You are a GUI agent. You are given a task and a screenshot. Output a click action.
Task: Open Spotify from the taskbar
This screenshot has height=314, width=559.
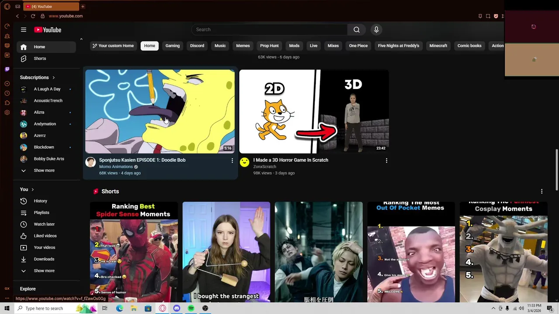[191, 308]
